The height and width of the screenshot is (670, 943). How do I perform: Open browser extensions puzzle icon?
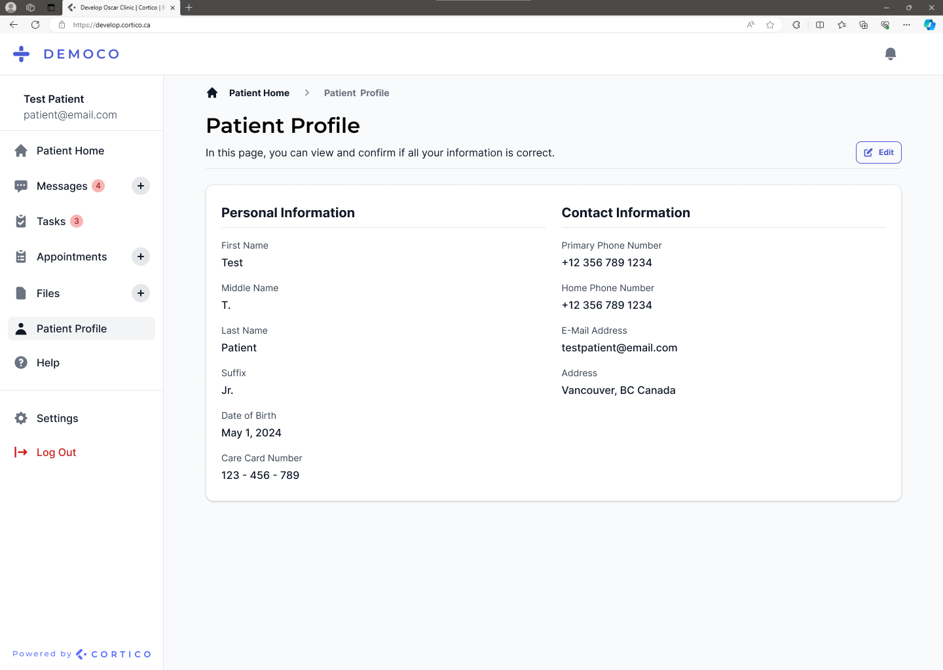pos(796,25)
